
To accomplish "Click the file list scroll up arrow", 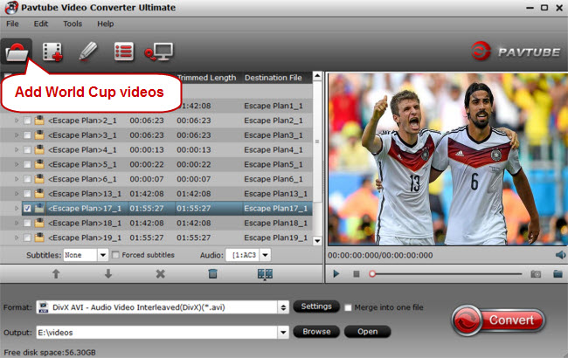I will [x=317, y=76].
